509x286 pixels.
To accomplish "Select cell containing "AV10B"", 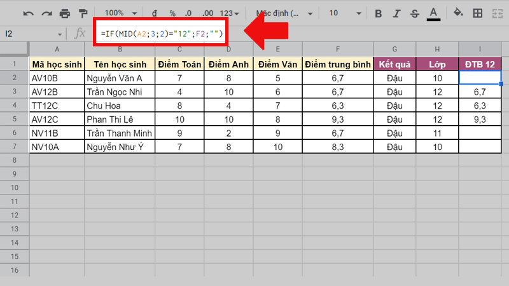I will click(x=57, y=78).
